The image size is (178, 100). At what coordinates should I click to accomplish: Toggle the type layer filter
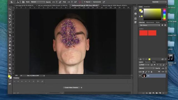click(158, 65)
